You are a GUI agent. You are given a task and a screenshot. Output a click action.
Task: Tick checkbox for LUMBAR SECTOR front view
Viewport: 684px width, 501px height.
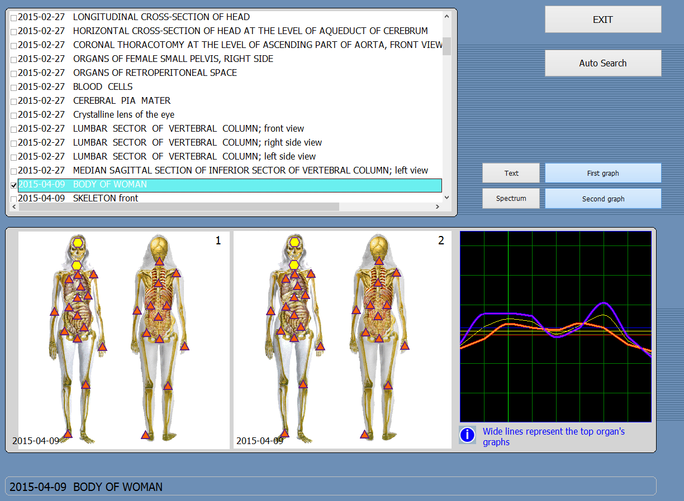coord(14,129)
